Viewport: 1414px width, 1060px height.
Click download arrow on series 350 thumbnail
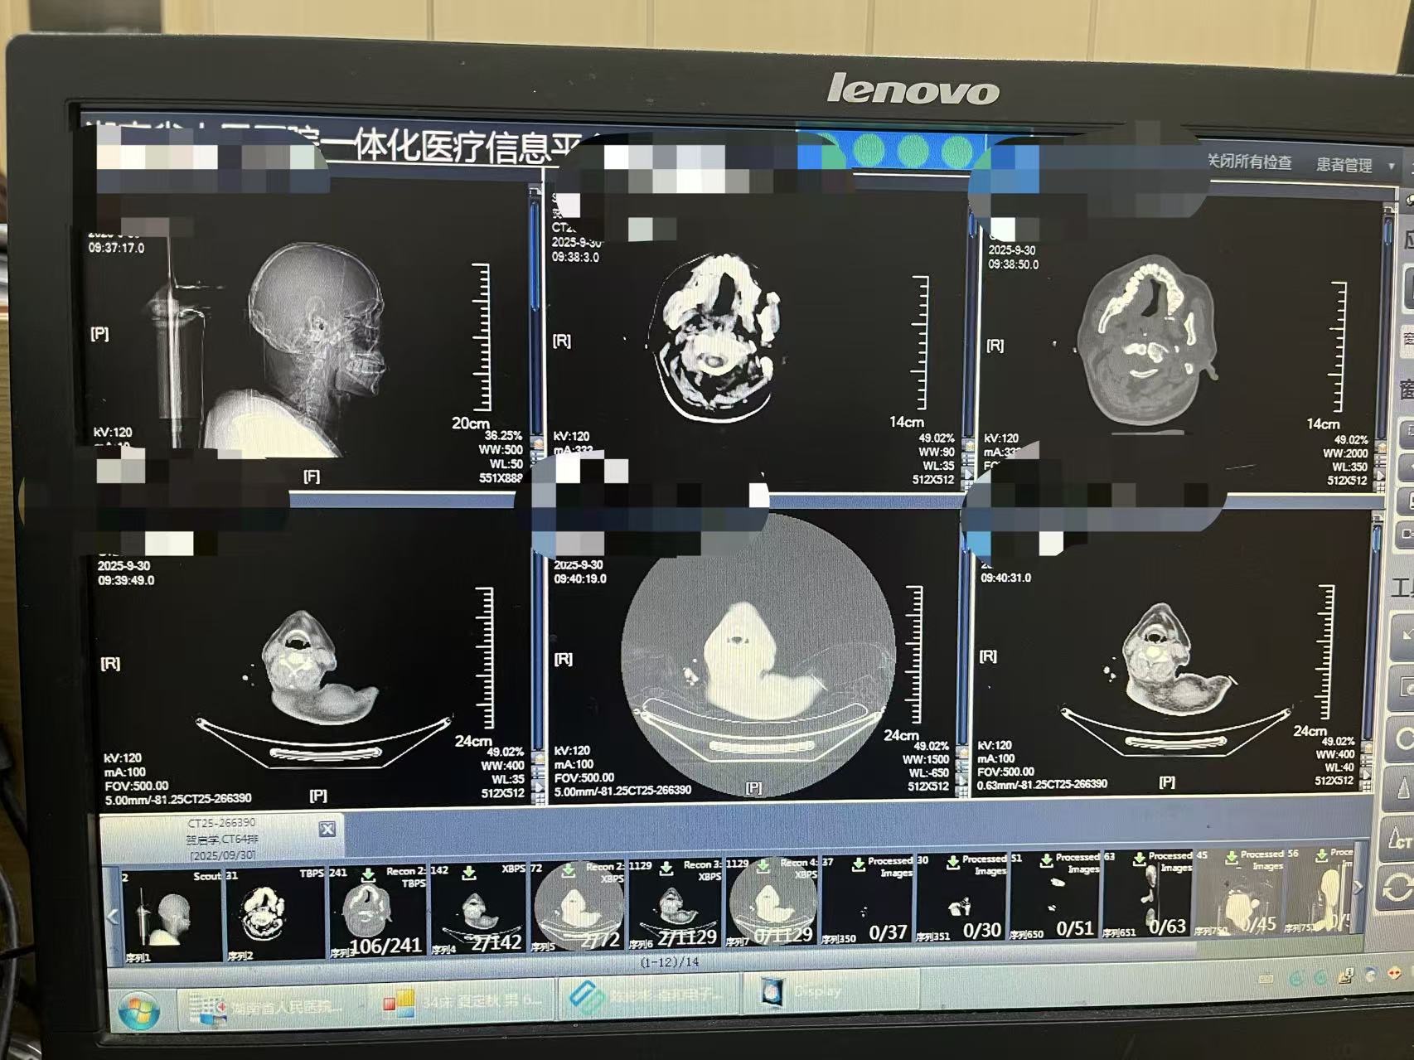coord(859,864)
